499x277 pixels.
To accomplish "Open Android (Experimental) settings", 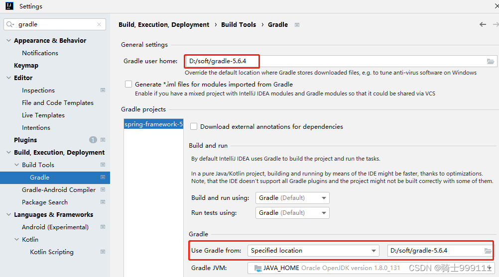I will click(55, 227).
